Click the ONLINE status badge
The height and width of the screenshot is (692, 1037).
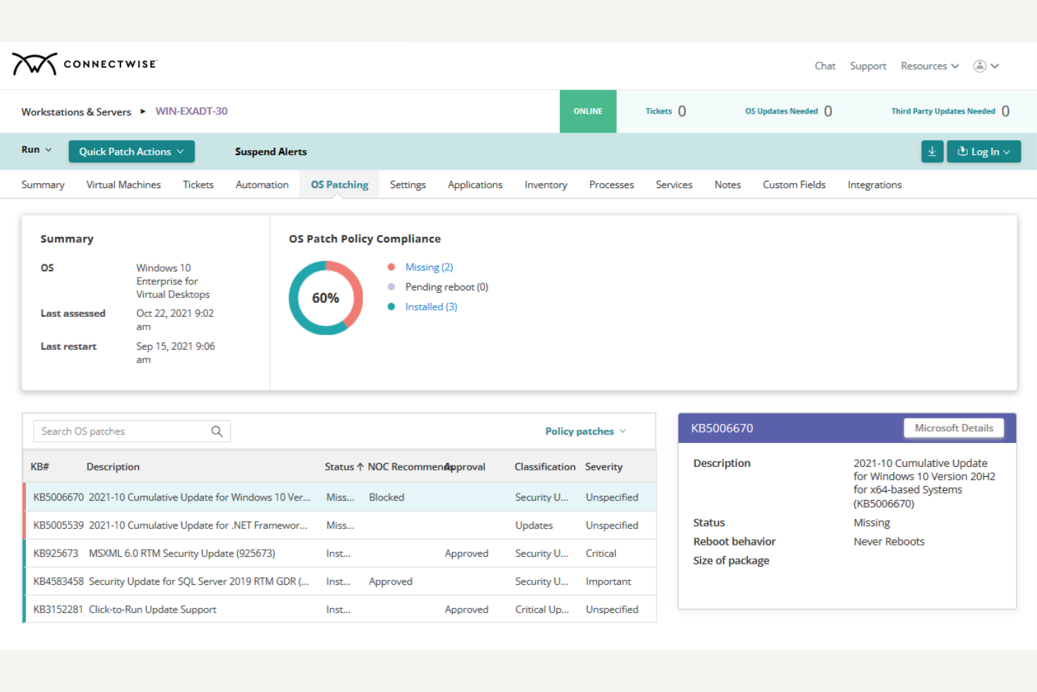[x=588, y=111]
